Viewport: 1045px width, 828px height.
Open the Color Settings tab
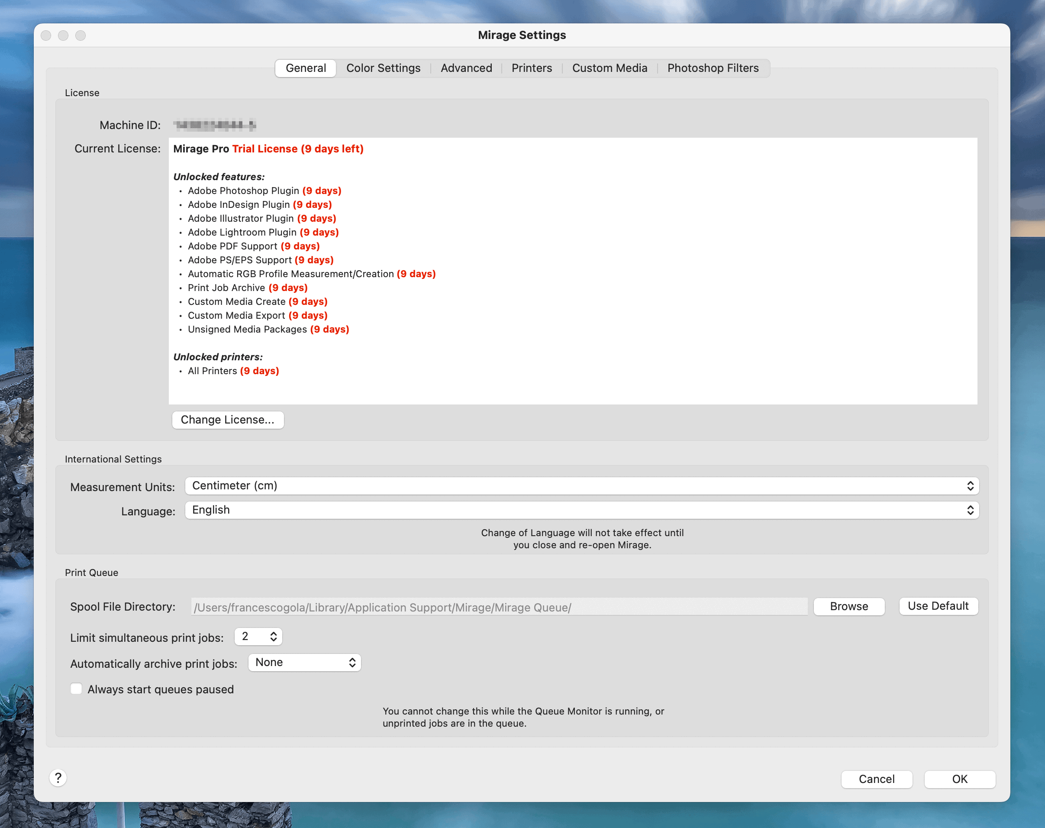(383, 68)
